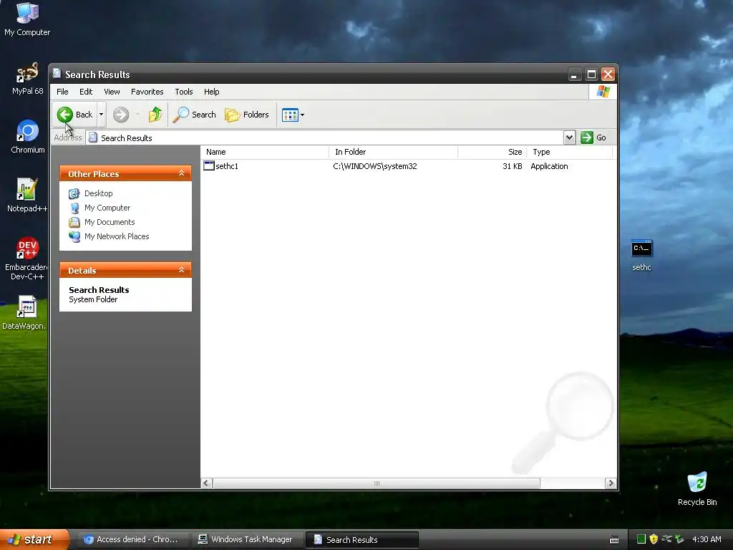Expand the Address bar dropdown
This screenshot has height=550, width=733.
coord(569,137)
